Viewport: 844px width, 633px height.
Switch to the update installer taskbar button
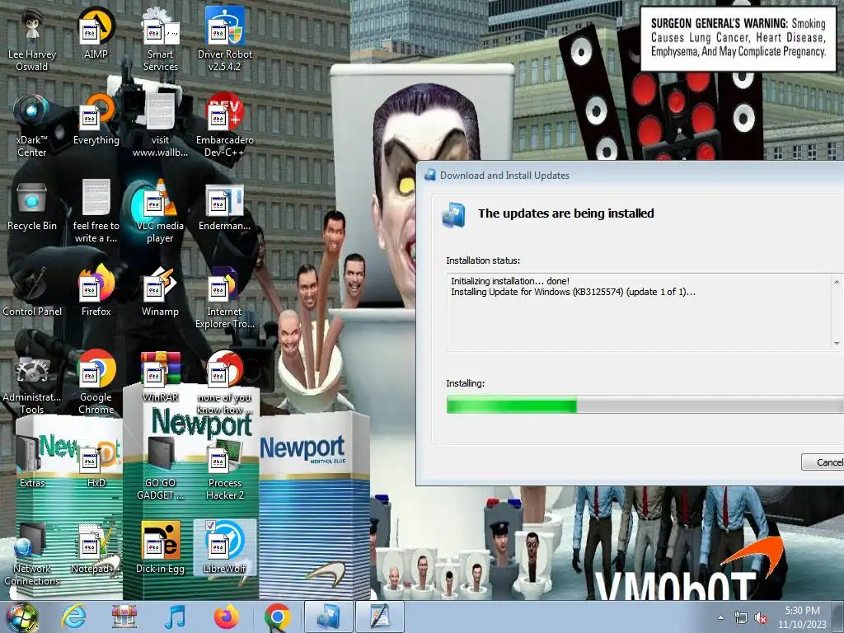(328, 617)
